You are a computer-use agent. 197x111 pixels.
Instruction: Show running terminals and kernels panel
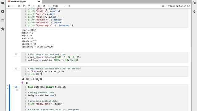(x=2, y=11)
